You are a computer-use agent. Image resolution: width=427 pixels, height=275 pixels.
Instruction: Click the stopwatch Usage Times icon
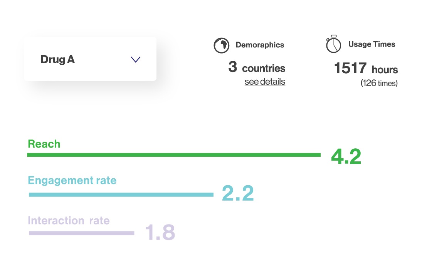click(333, 44)
